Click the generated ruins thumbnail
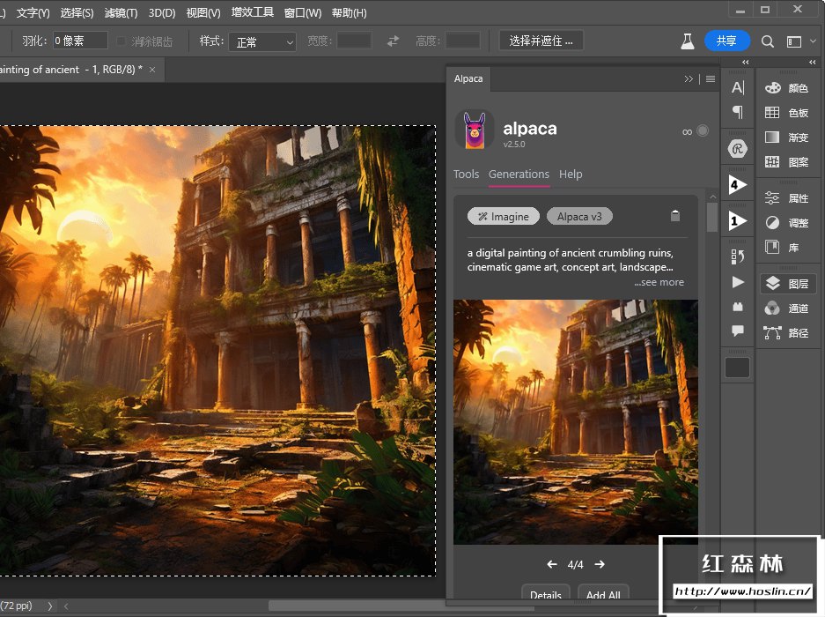The image size is (825, 617). point(576,421)
